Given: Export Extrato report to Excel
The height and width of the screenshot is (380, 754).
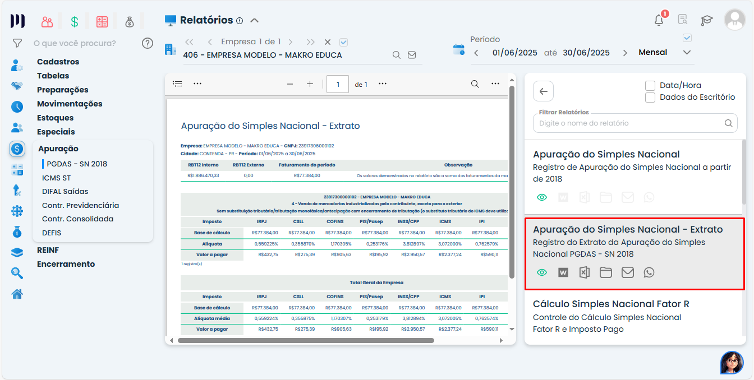Looking at the screenshot, I should [x=585, y=272].
